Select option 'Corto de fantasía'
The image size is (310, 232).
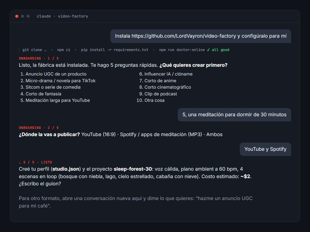(43, 94)
